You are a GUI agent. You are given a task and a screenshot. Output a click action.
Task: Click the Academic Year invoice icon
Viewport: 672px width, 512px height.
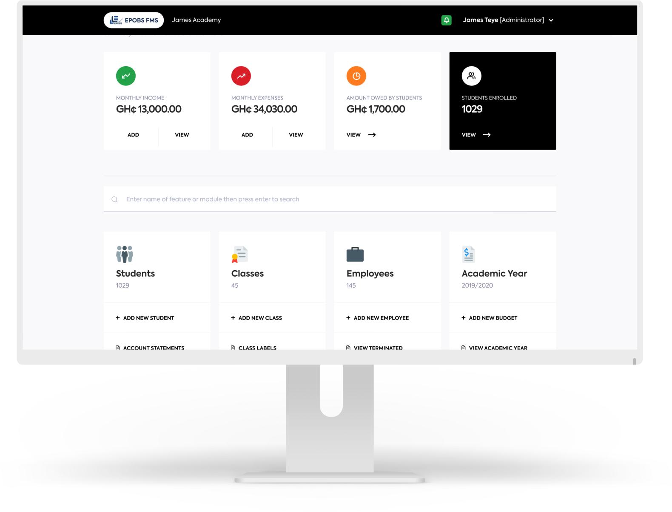468,254
